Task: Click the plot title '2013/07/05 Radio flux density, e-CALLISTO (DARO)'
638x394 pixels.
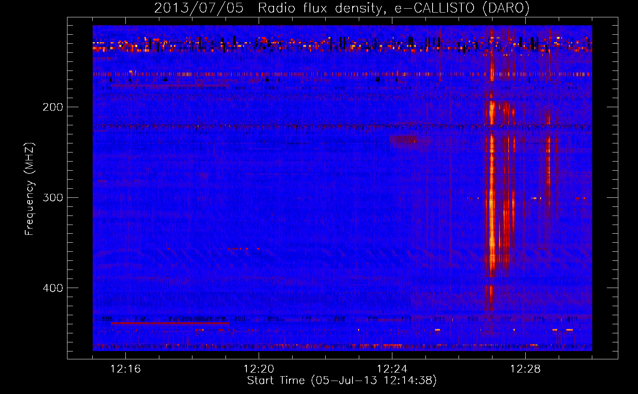Action: point(342,8)
